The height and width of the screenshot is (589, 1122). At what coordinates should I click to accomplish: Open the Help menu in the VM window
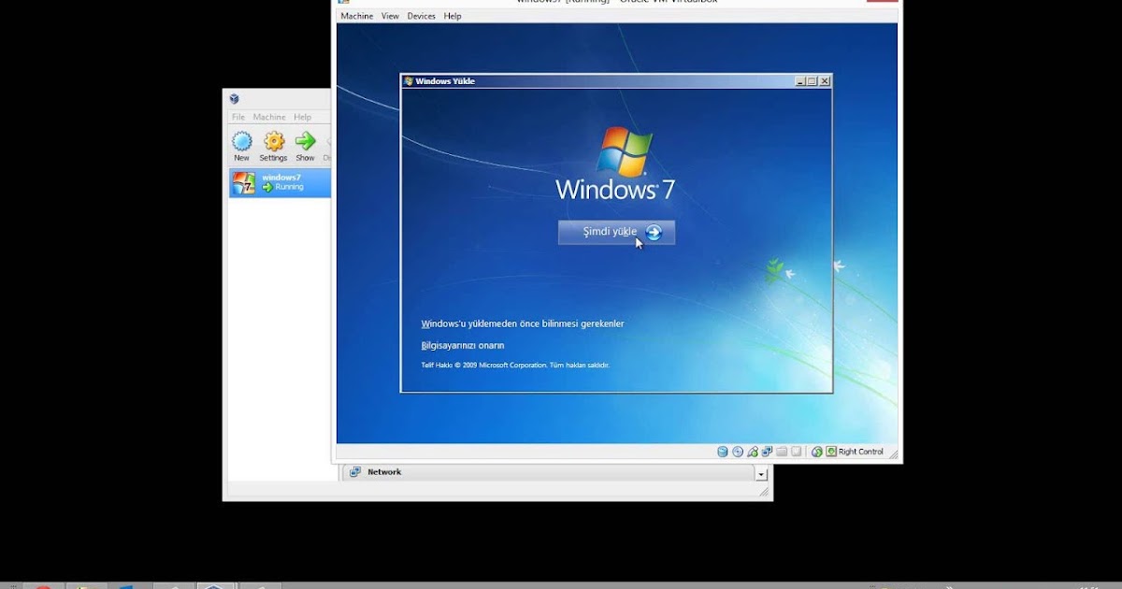[x=453, y=16]
